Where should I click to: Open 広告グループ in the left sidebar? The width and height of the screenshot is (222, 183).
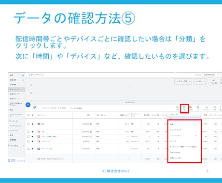coord(14,94)
